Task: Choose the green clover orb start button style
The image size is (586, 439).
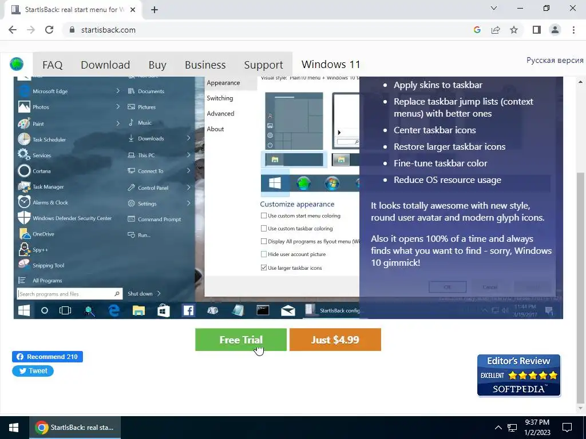Action: tap(304, 183)
